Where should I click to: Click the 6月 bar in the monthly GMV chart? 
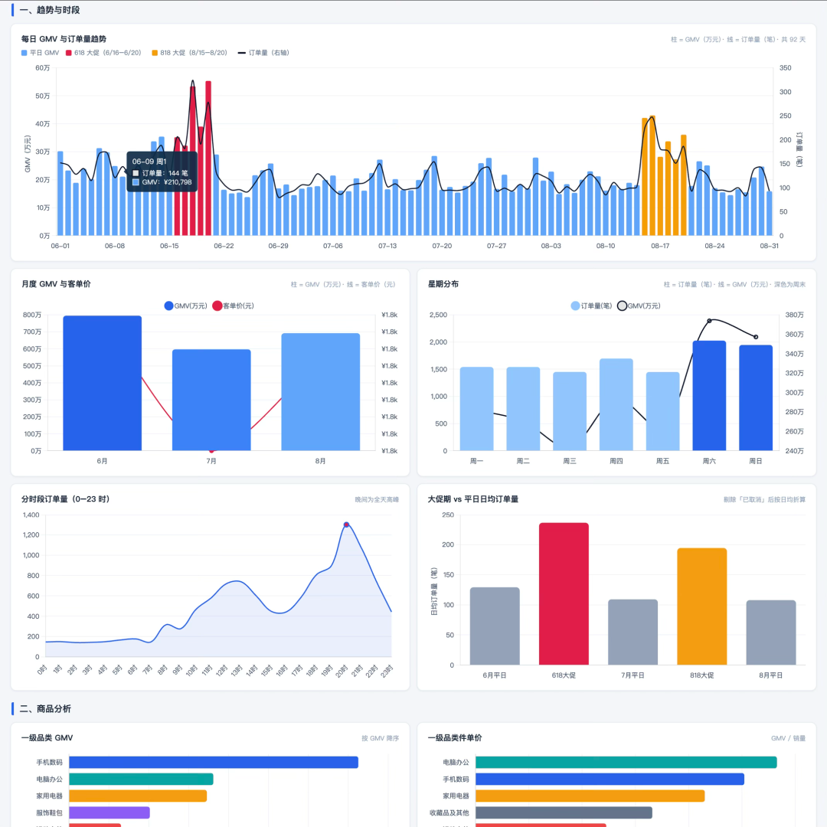click(103, 383)
